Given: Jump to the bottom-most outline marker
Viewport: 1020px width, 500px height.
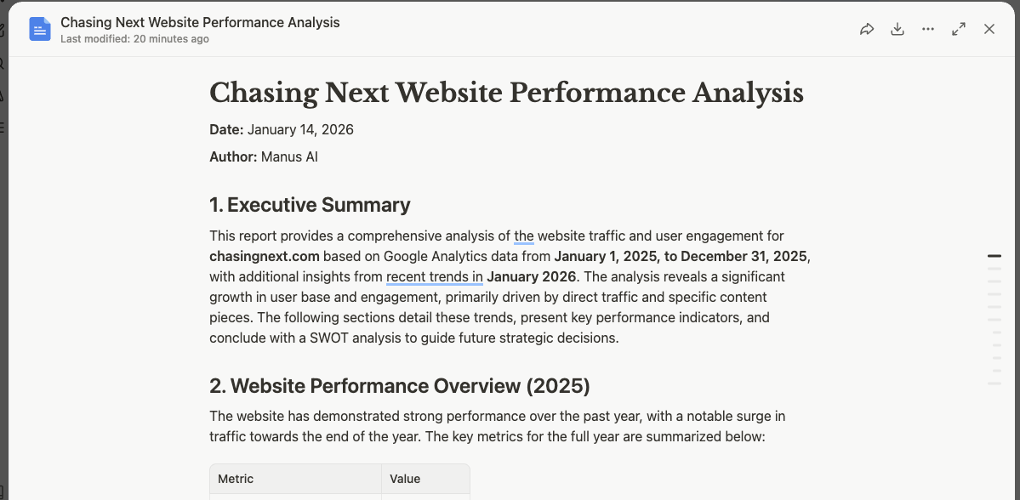Looking at the screenshot, I should point(994,384).
